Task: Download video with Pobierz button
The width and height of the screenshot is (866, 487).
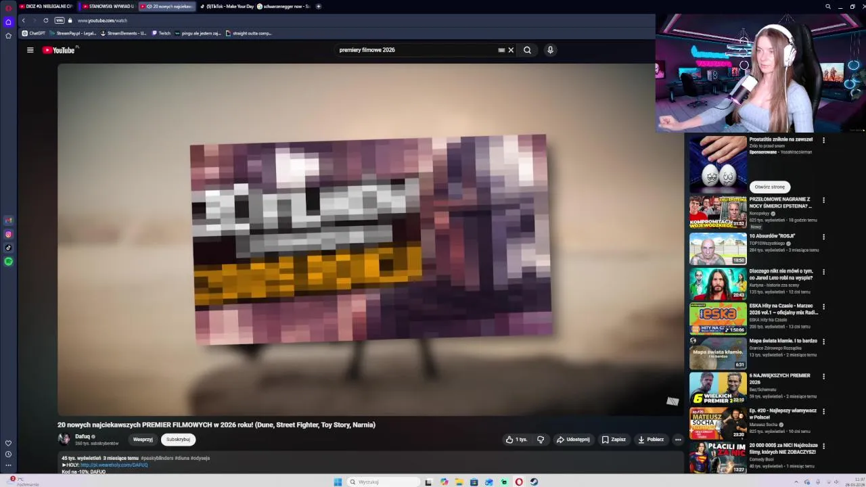Action: pos(651,440)
